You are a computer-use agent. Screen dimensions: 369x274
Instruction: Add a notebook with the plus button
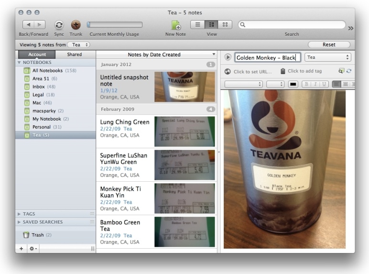pos(21,249)
